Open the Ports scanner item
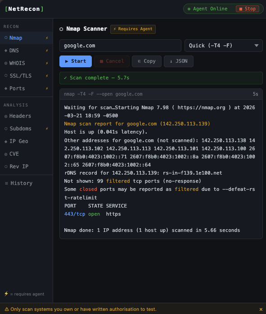The image size is (266, 314). pyautogui.click(x=26, y=88)
